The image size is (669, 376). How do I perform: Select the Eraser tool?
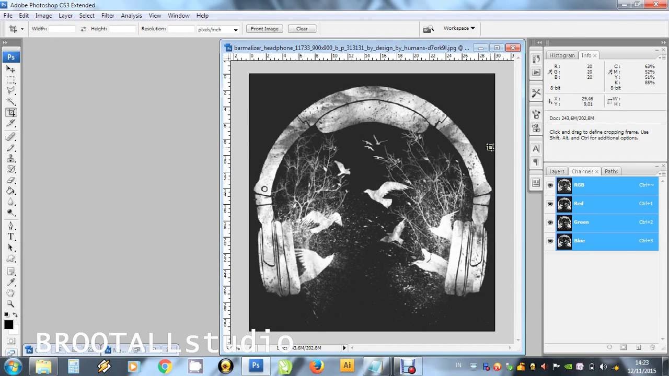coord(11,180)
